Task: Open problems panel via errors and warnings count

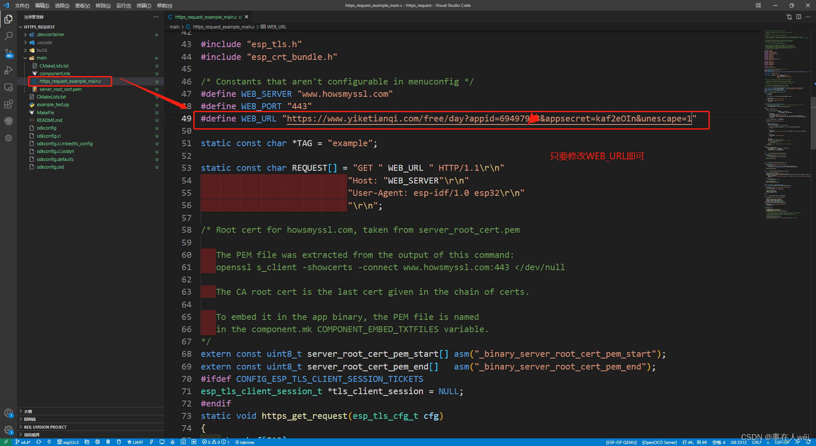Action: 216,442
